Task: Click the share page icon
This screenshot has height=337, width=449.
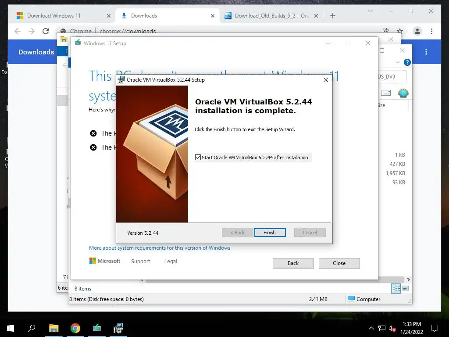Action: click(386, 31)
